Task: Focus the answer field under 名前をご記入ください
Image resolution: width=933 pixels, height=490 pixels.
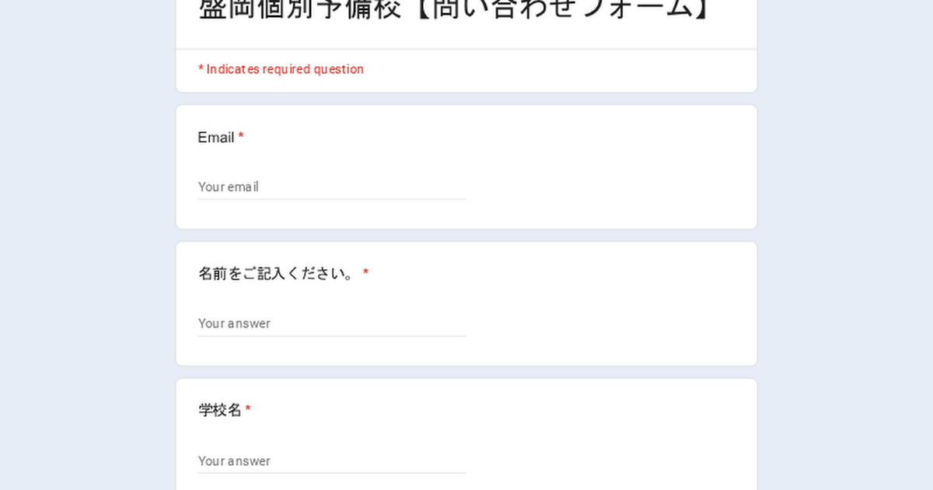Action: click(331, 324)
